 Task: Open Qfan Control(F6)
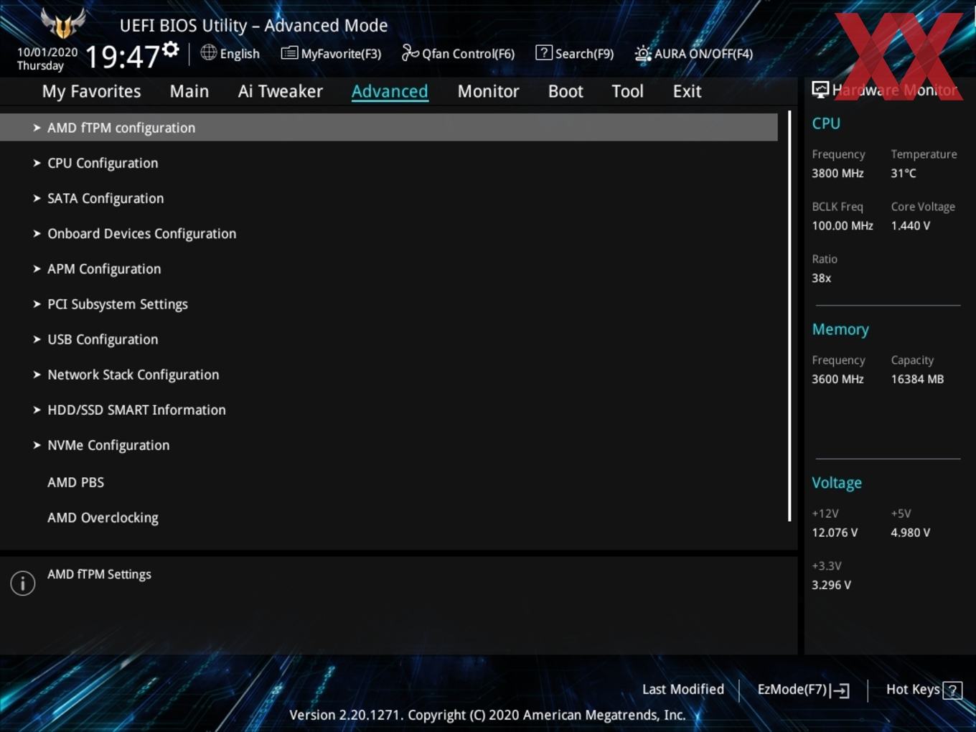pyautogui.click(x=458, y=53)
